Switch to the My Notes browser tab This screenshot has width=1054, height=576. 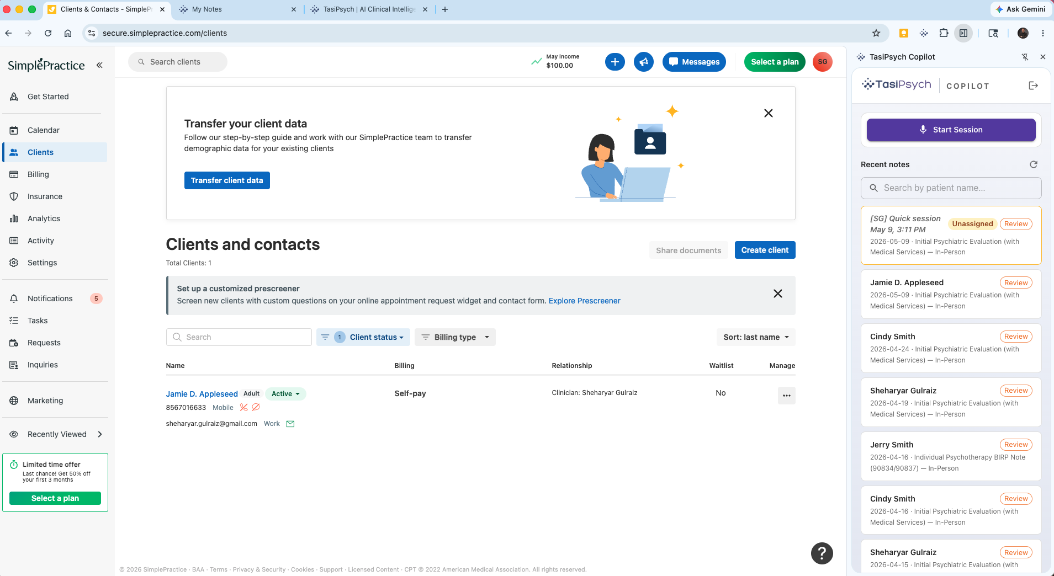click(x=237, y=9)
